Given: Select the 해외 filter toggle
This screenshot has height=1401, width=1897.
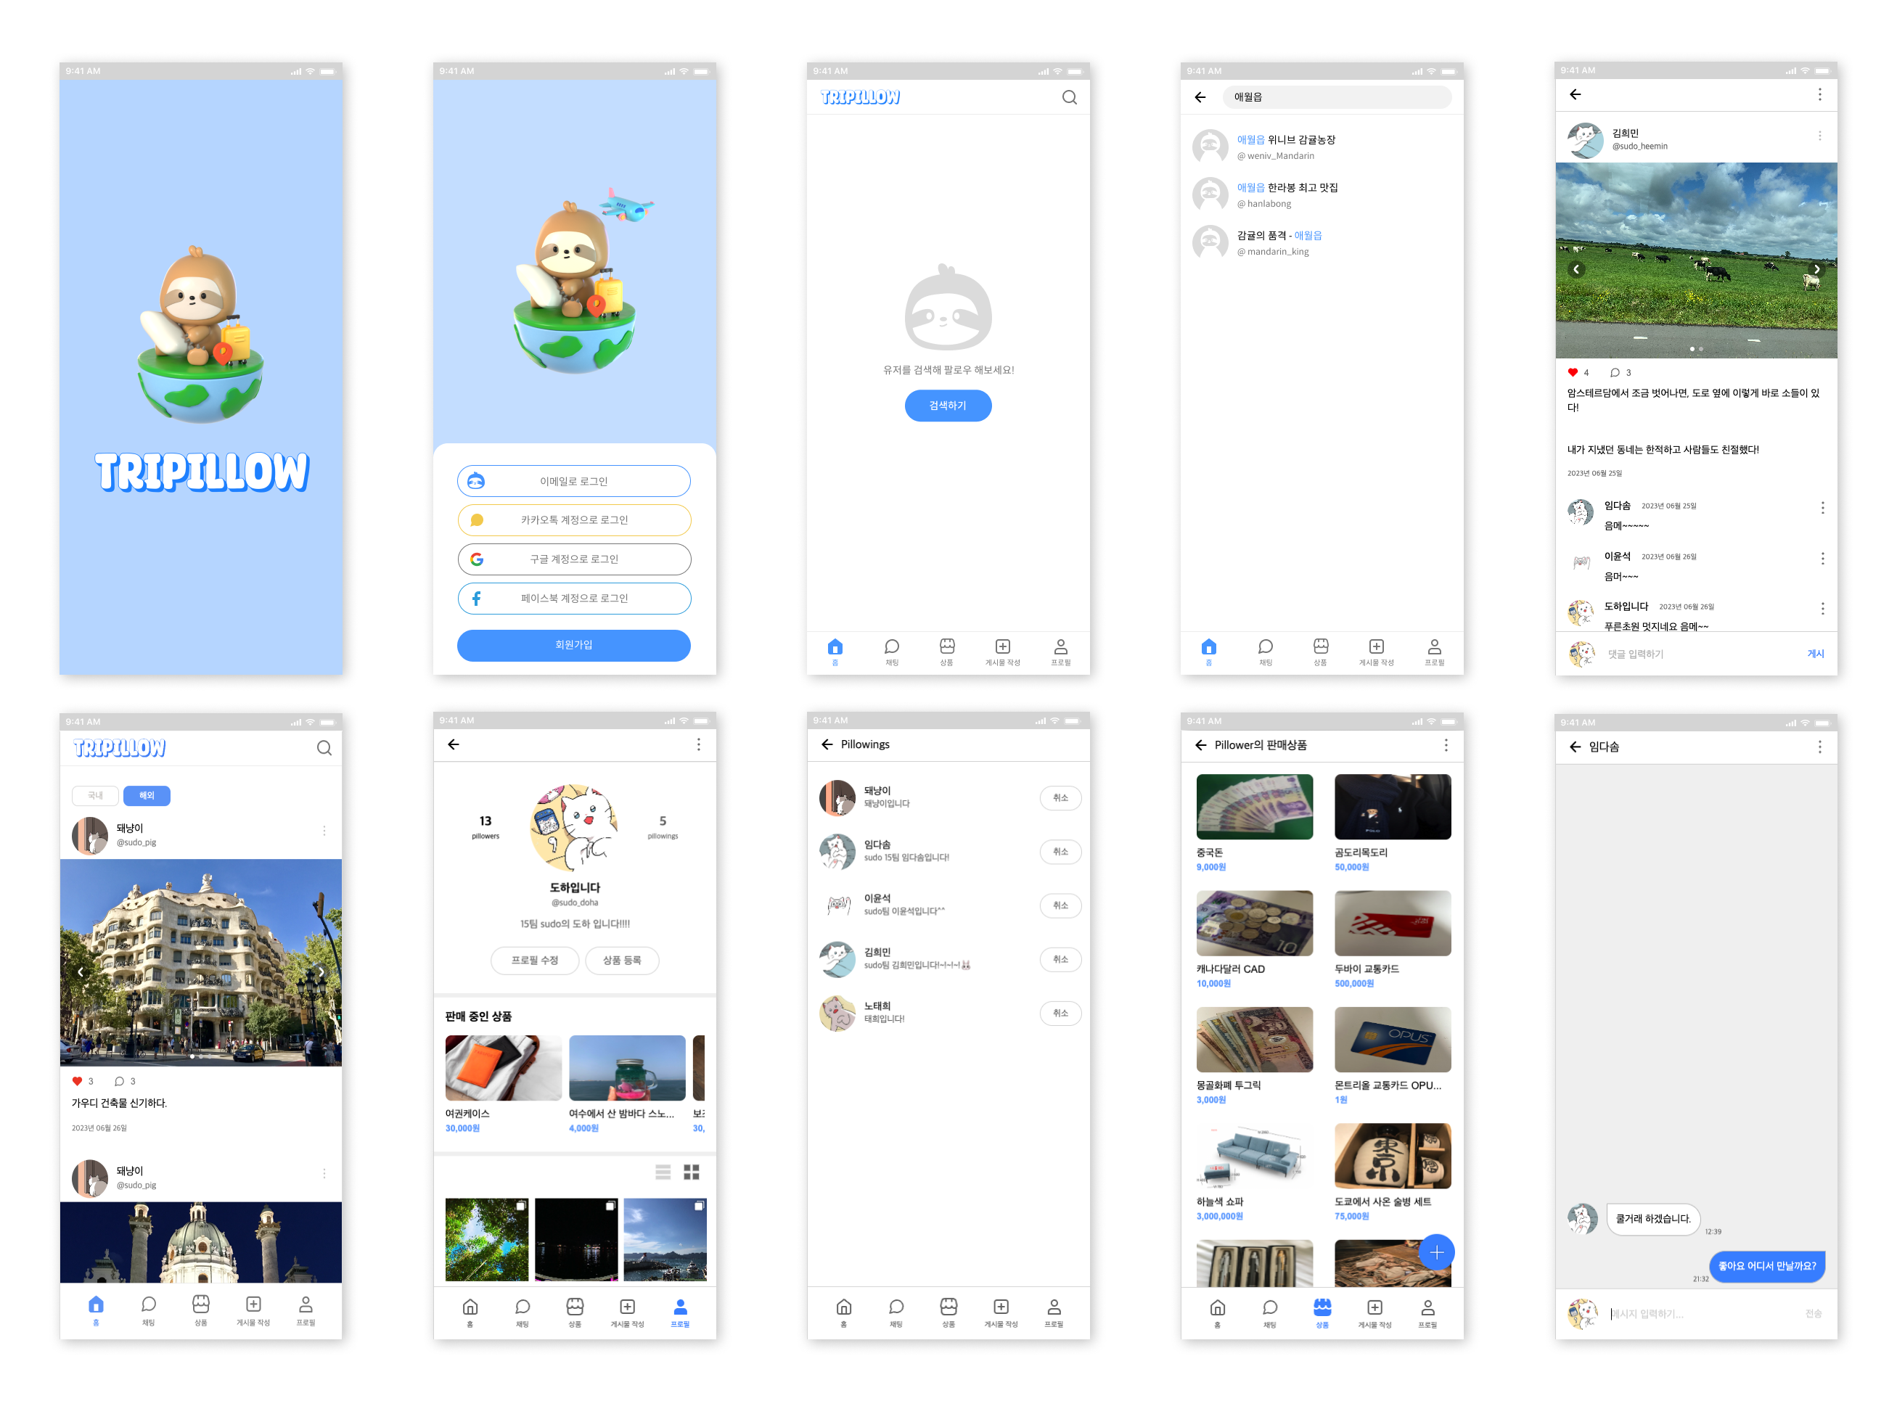Looking at the screenshot, I should click(147, 795).
